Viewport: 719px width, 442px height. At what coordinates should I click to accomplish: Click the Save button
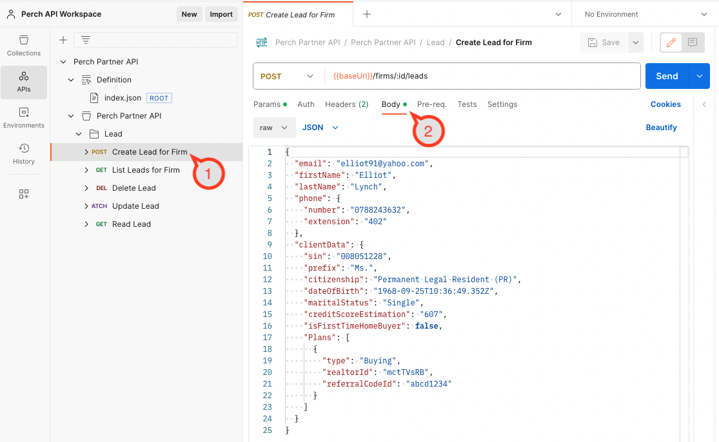604,43
